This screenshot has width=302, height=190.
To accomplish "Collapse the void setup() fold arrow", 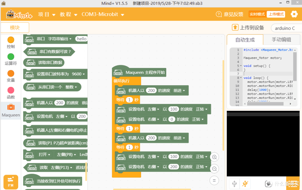I will (241, 66).
